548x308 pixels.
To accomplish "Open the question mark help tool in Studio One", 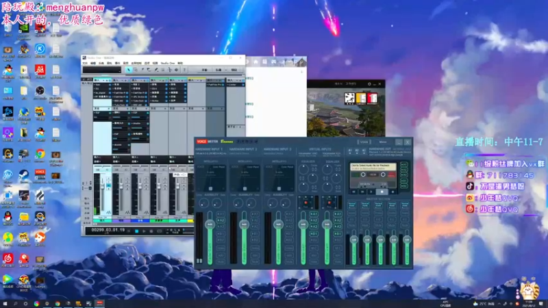I will (x=184, y=70).
